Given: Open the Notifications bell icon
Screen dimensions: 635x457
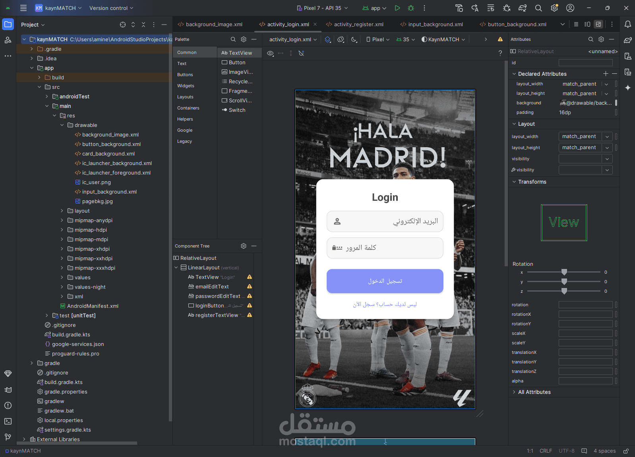Looking at the screenshot, I should [x=628, y=24].
